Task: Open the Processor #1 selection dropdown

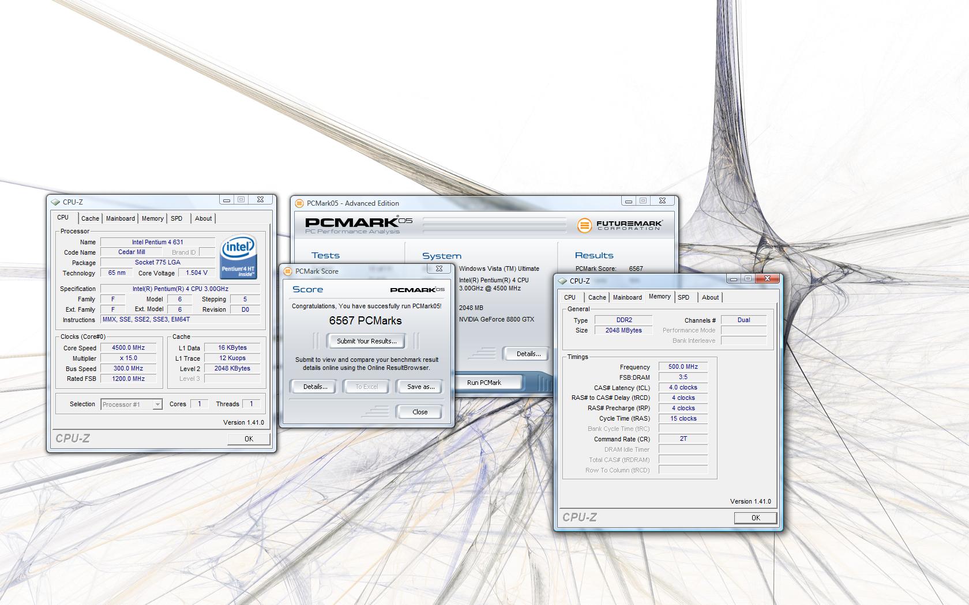Action: 157,404
